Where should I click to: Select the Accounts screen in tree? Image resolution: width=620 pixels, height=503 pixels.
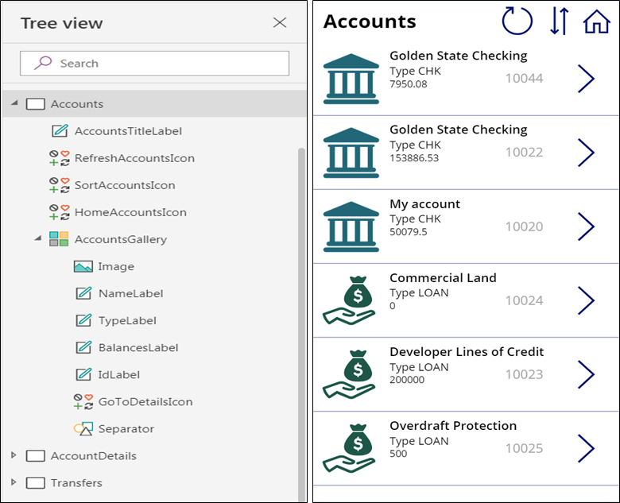click(x=154, y=104)
